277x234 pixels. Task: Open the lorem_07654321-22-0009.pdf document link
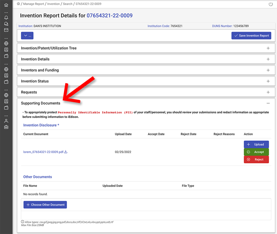(x=43, y=151)
